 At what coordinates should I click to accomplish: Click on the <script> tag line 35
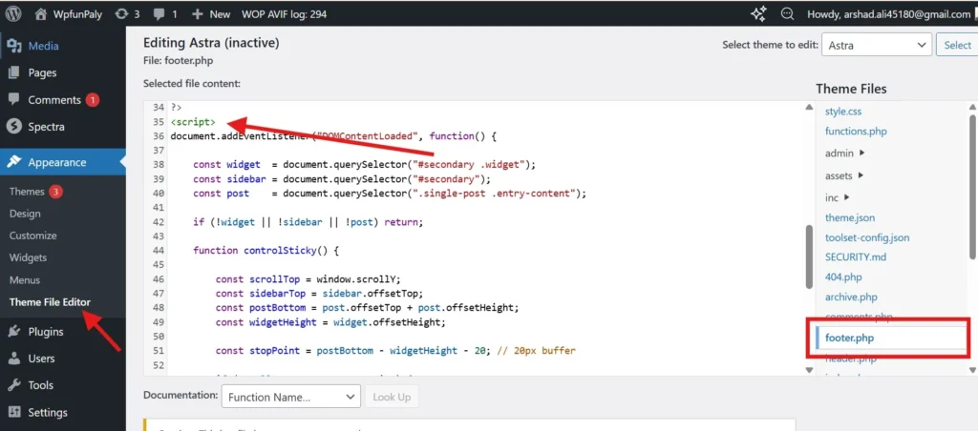click(193, 121)
